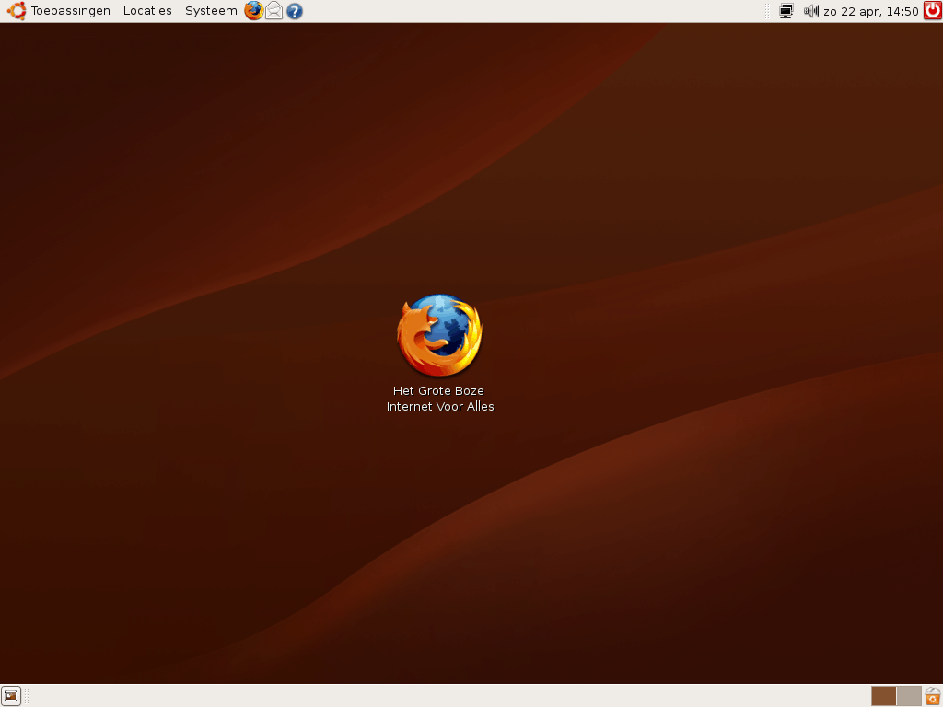Open the Systeem menu
This screenshot has height=707, width=943.
coord(211,11)
